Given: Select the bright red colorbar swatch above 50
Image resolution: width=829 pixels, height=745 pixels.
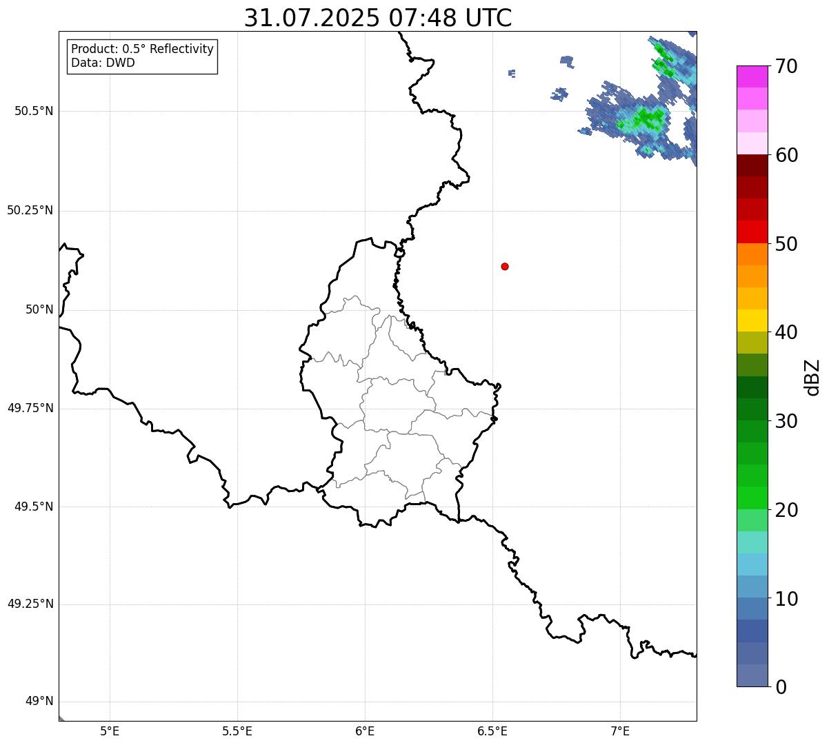Looking at the screenshot, I should pyautogui.click(x=752, y=232).
